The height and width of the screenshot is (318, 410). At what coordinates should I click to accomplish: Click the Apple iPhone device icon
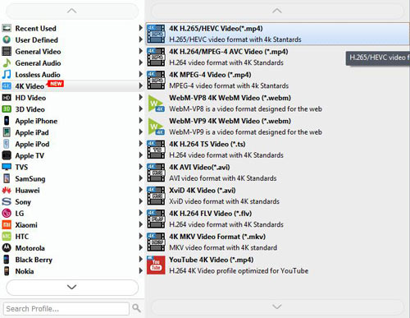click(7, 121)
